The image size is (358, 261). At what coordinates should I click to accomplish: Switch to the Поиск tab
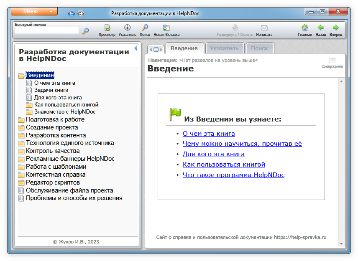pos(260,48)
